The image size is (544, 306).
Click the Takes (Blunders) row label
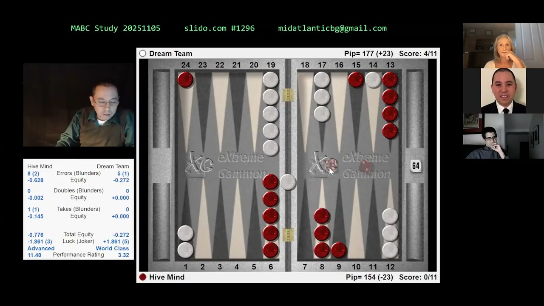tap(79, 209)
